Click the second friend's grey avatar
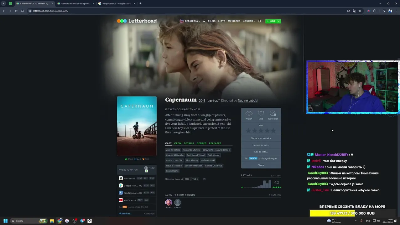Viewport: 400px width, 225px height. pos(177,202)
